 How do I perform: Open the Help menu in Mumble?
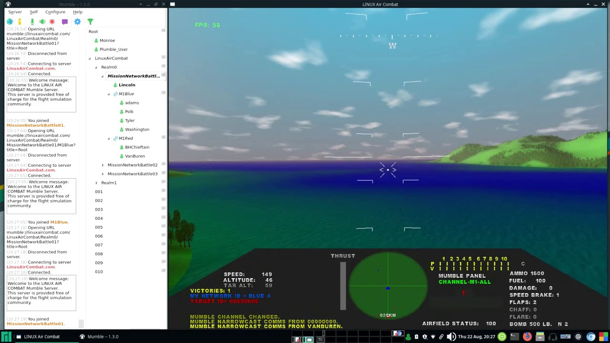click(x=77, y=12)
